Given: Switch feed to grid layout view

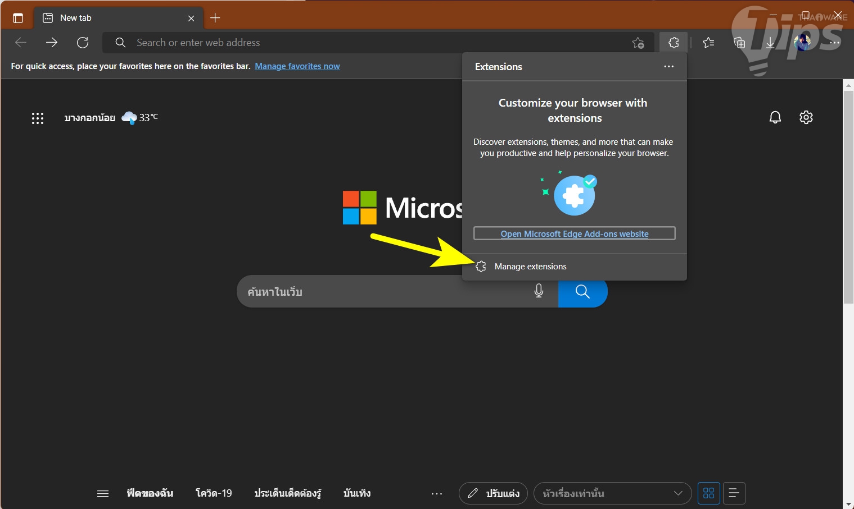Looking at the screenshot, I should pos(709,493).
